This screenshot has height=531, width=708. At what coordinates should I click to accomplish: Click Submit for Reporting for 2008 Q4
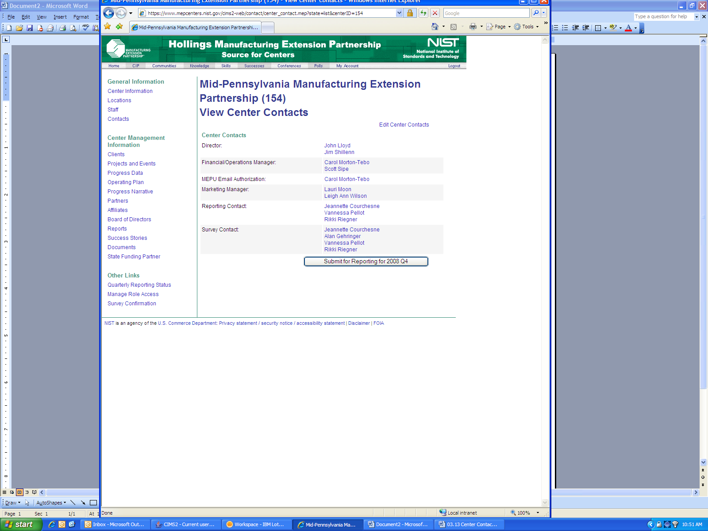point(366,262)
